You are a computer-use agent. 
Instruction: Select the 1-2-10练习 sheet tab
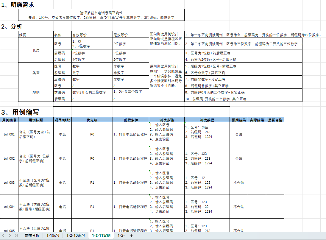coord(76,235)
